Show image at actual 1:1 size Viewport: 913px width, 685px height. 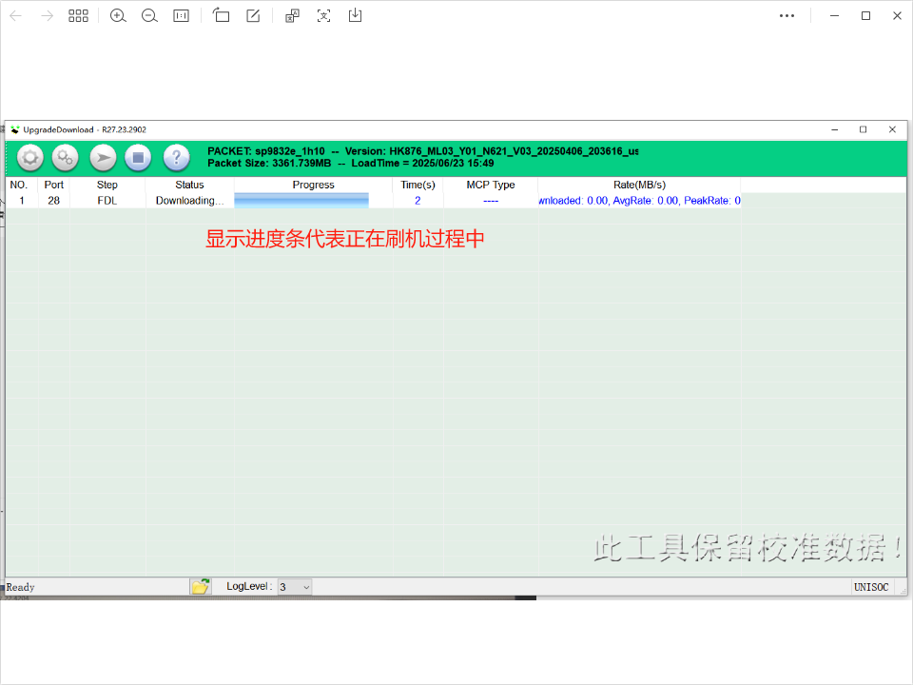[x=181, y=16]
